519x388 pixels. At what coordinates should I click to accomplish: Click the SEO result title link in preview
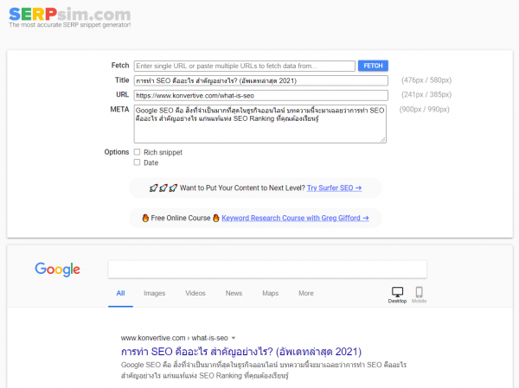[x=241, y=352]
